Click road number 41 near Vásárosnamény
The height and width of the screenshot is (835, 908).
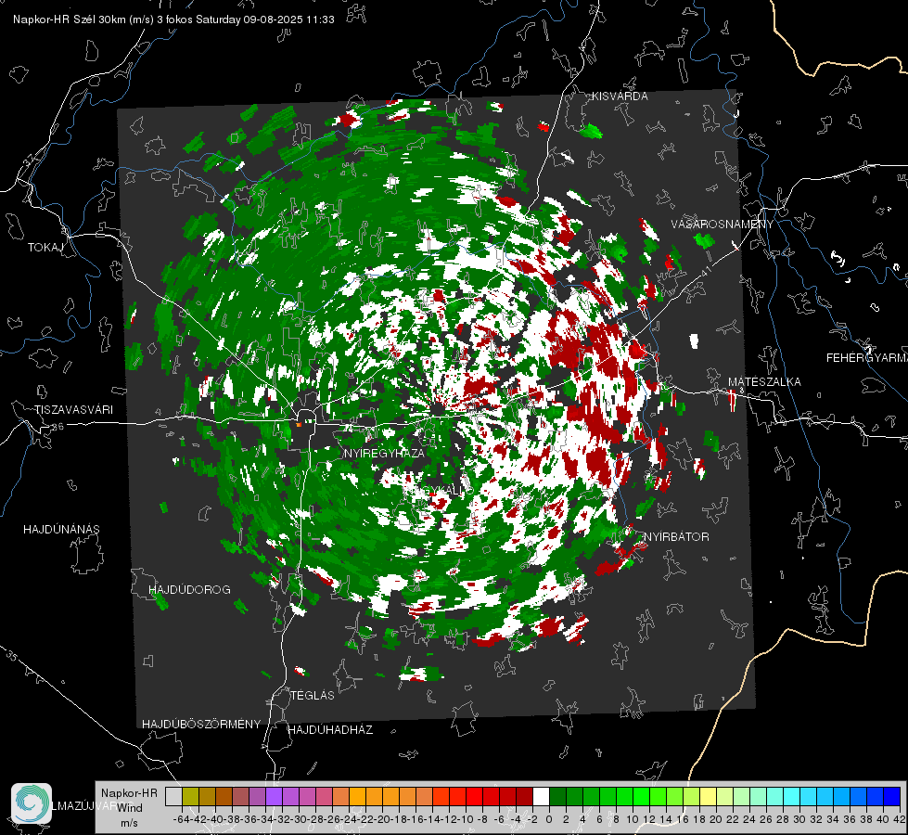tap(706, 271)
